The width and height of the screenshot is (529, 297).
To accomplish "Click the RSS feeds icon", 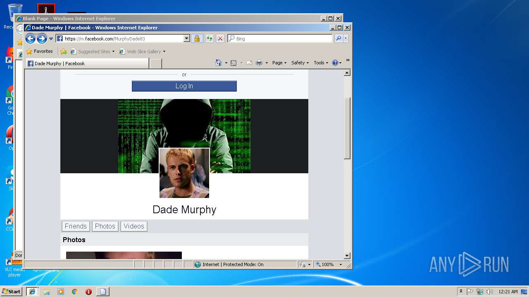I will [x=234, y=63].
